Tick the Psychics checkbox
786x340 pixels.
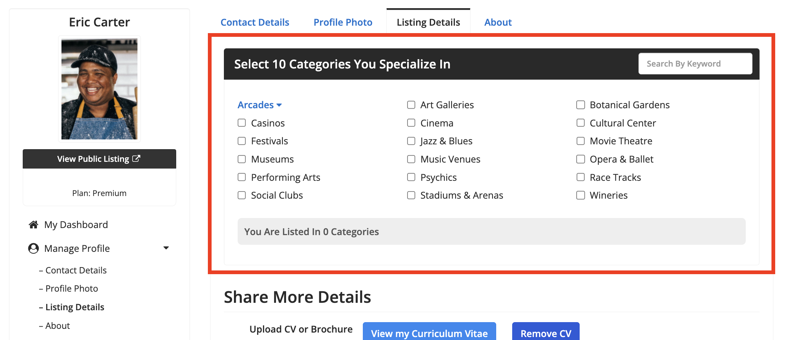point(411,177)
